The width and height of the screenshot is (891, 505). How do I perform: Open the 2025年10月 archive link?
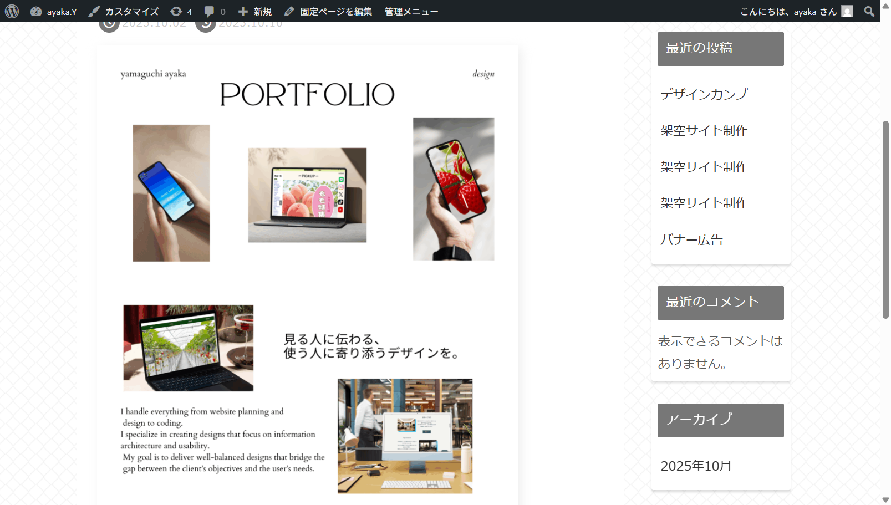[x=696, y=466]
